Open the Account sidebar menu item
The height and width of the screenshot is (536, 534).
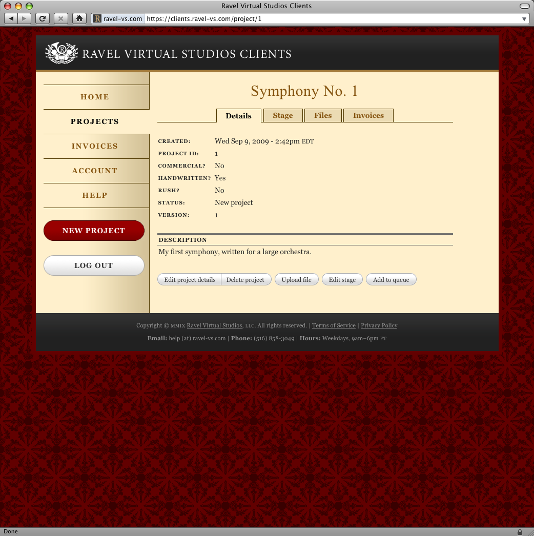coord(96,171)
